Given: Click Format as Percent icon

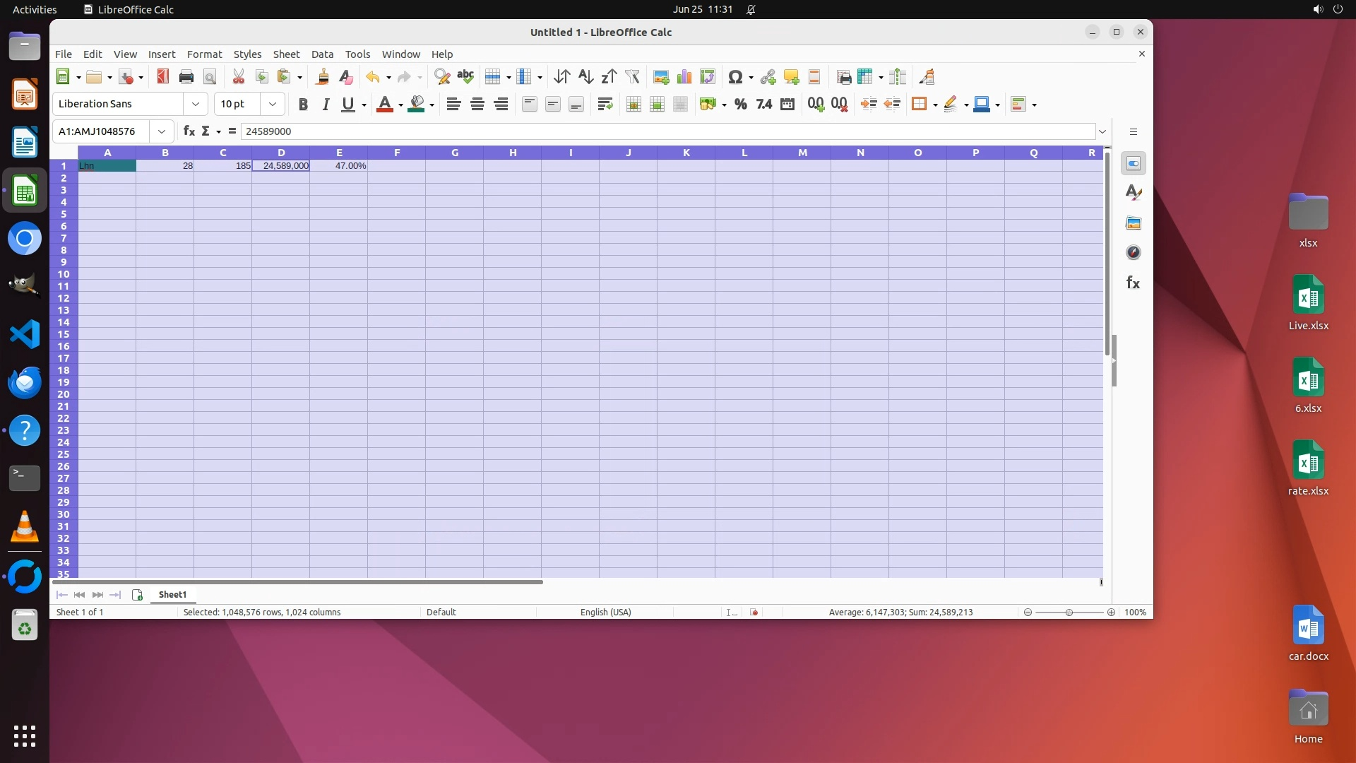Looking at the screenshot, I should click(740, 105).
